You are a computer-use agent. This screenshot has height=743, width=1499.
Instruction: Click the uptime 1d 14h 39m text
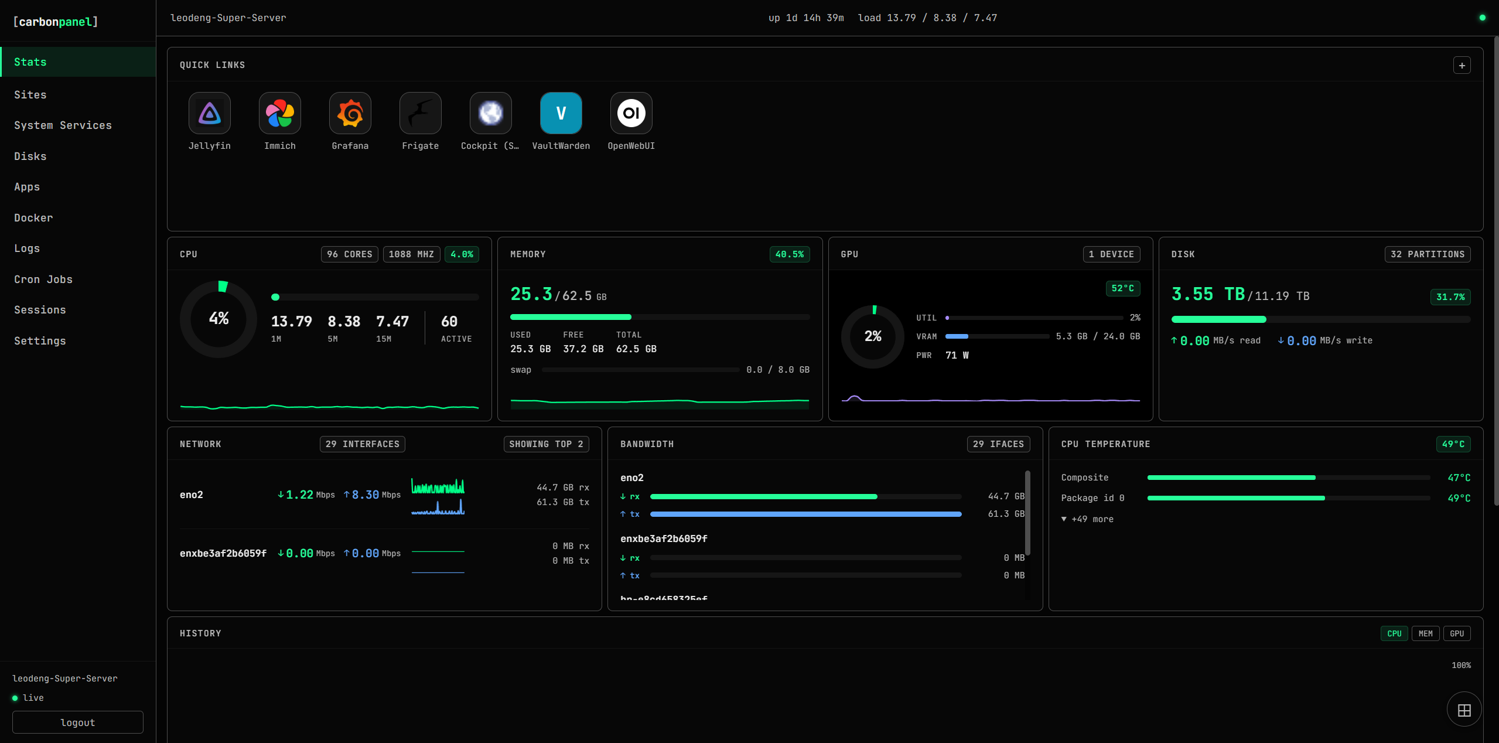[807, 18]
